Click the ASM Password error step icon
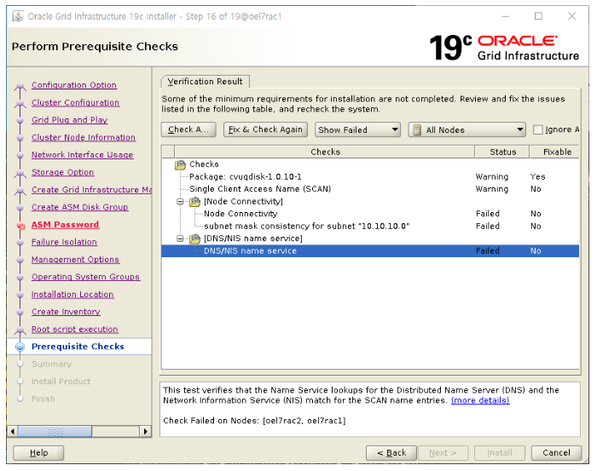This screenshot has height=471, width=597. (x=21, y=227)
